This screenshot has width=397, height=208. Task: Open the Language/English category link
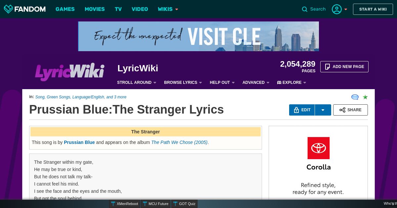(88, 97)
